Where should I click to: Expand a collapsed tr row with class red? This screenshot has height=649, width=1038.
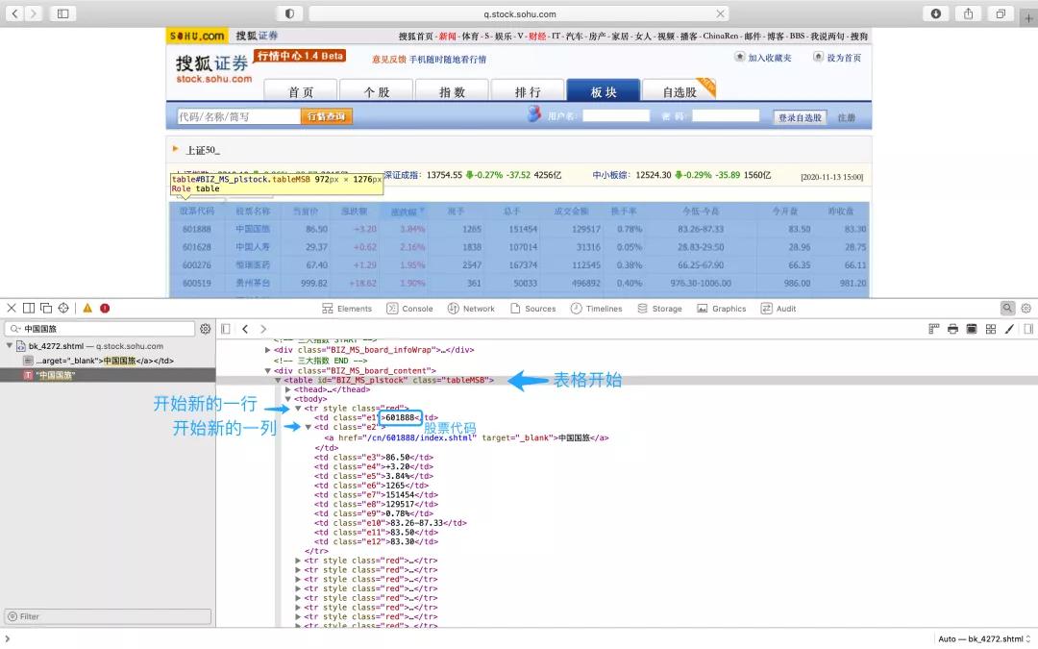tap(298, 560)
